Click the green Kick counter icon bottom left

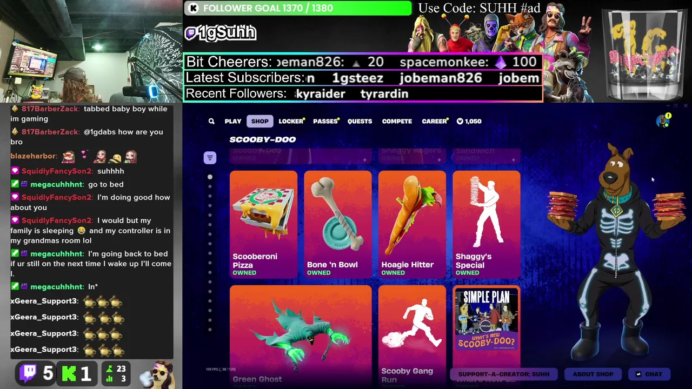69,373
